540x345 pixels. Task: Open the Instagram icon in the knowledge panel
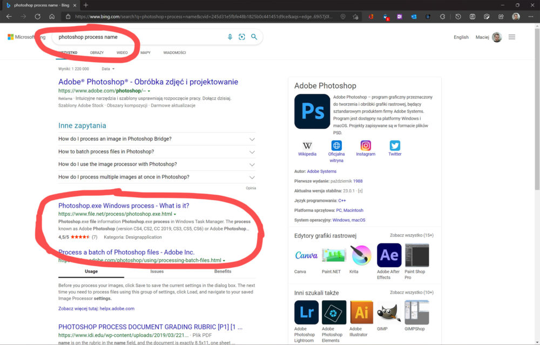point(366,145)
